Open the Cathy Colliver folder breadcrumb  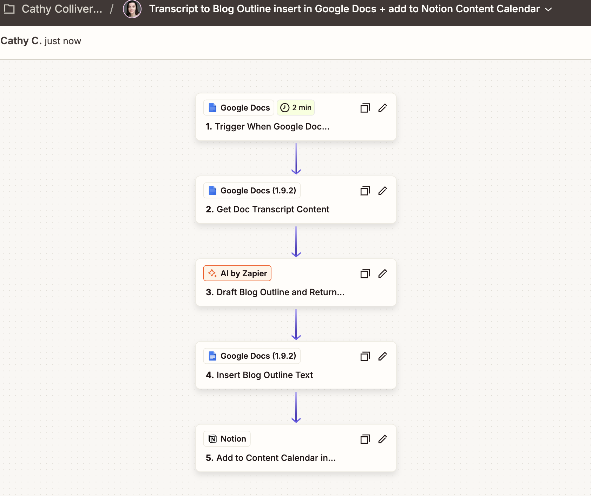point(62,9)
